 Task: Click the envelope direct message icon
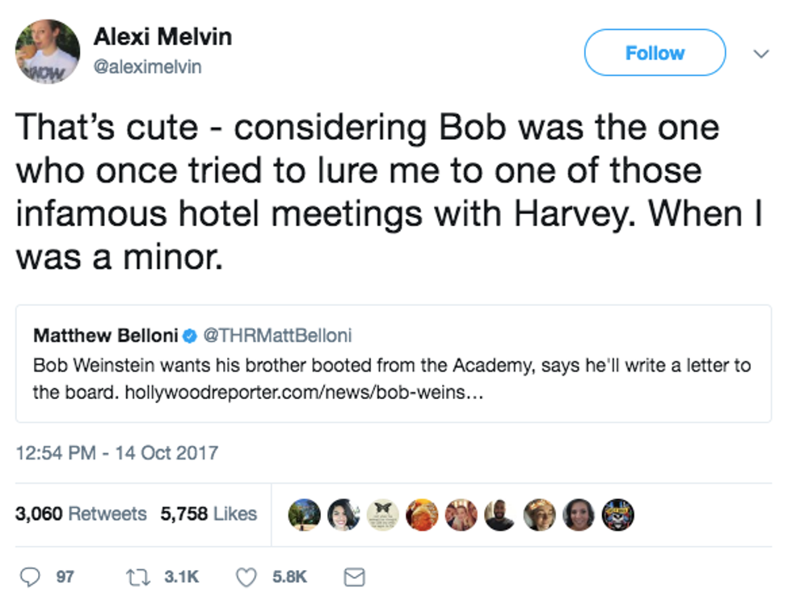point(355,577)
